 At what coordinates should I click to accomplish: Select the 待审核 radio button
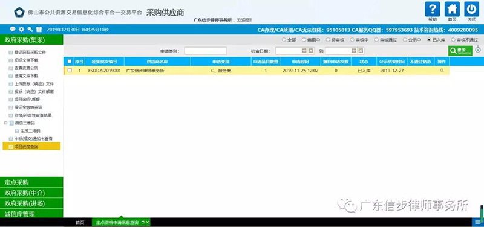[328, 40]
